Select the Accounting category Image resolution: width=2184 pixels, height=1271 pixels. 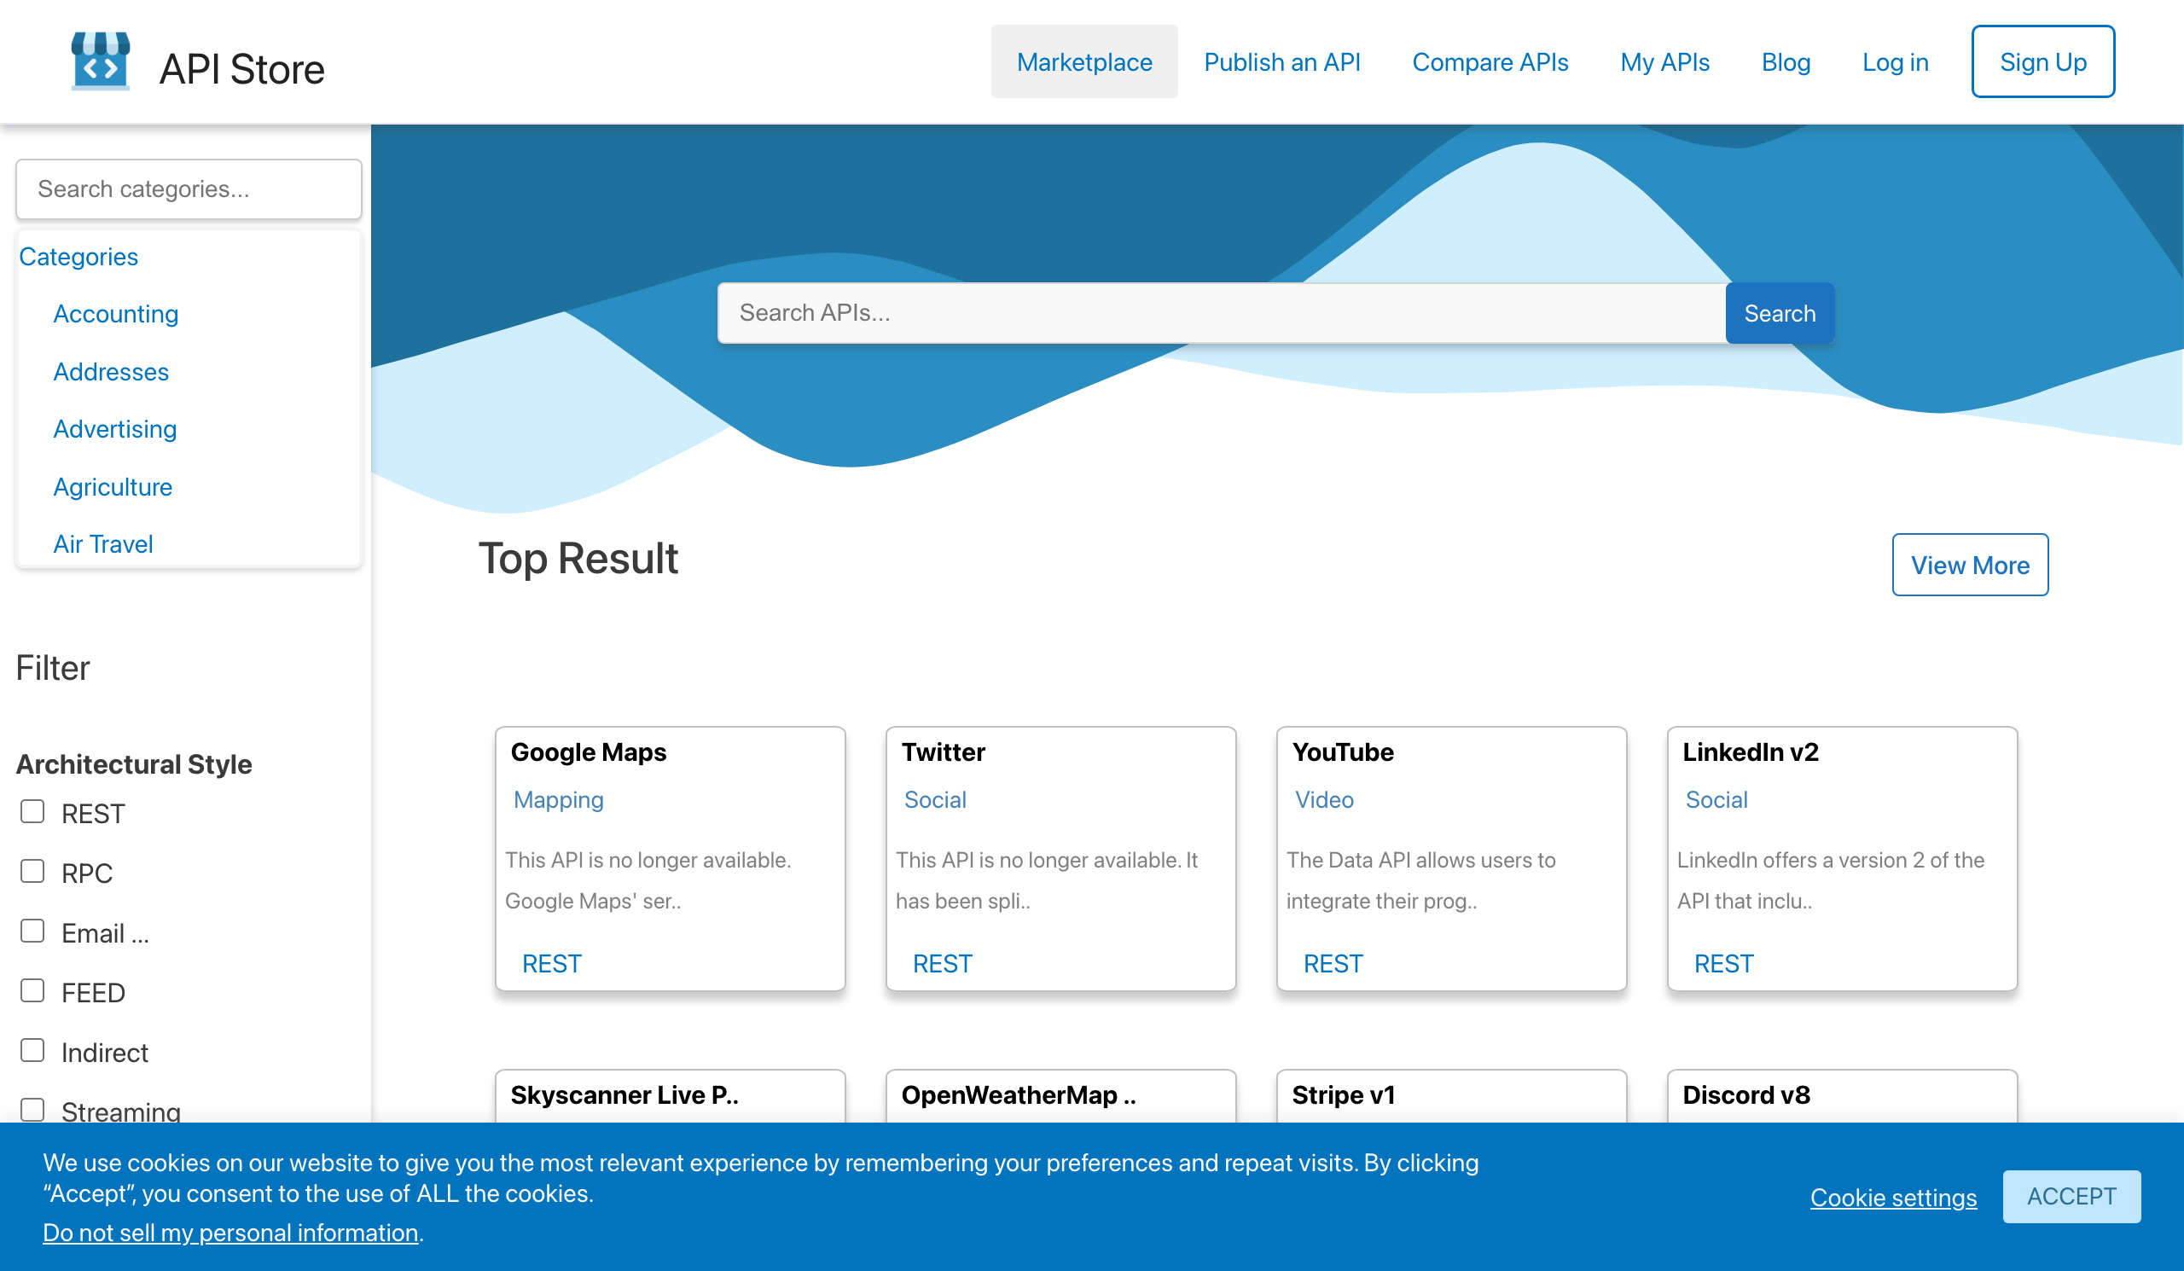(115, 314)
